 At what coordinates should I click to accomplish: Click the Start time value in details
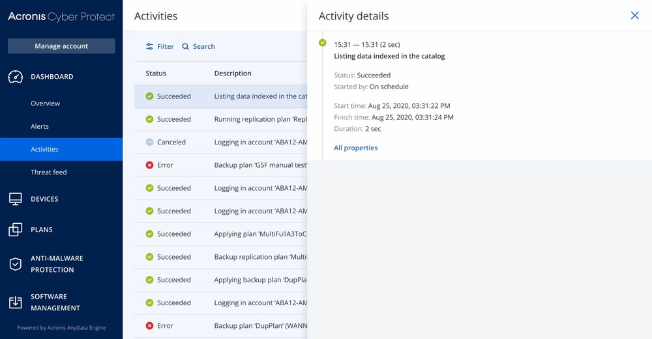coord(409,106)
